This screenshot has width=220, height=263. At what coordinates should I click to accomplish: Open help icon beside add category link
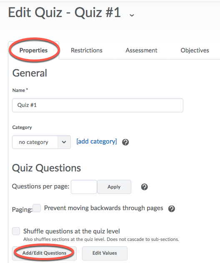pos(125,142)
